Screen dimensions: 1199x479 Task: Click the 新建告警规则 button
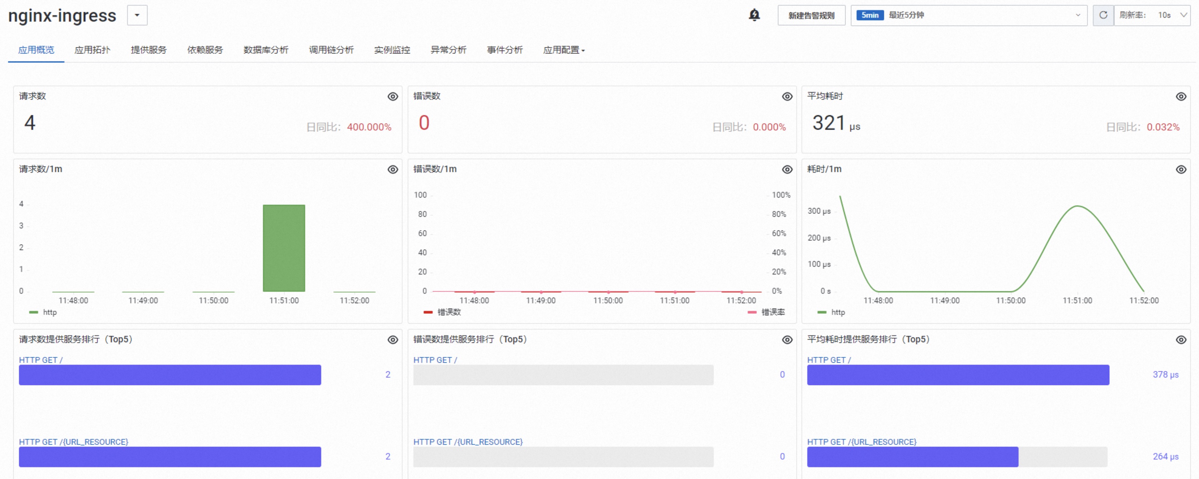(811, 16)
